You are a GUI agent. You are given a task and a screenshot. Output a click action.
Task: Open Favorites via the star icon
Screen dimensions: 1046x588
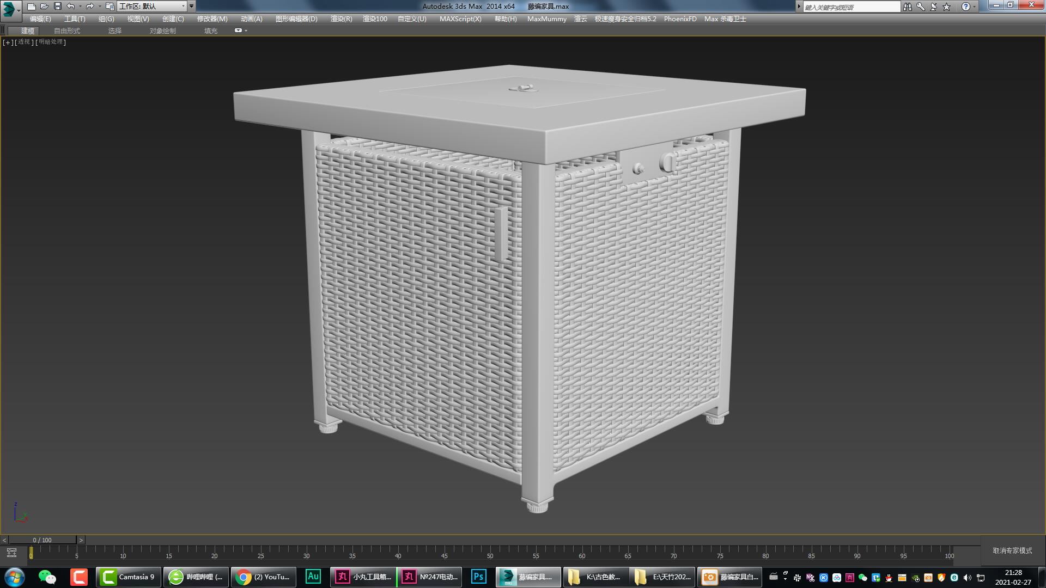(947, 6)
